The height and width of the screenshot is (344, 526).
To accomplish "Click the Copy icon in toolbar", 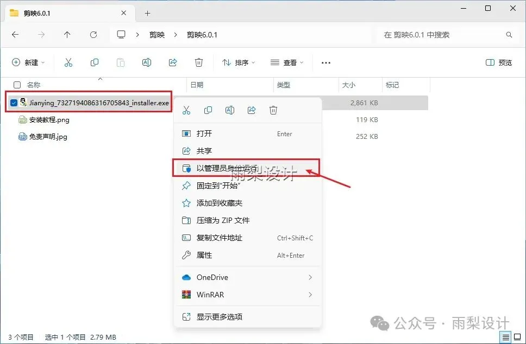I will coord(95,62).
